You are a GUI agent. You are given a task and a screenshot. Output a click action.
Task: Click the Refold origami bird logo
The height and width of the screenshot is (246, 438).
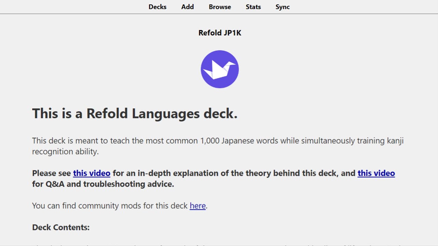(x=220, y=69)
